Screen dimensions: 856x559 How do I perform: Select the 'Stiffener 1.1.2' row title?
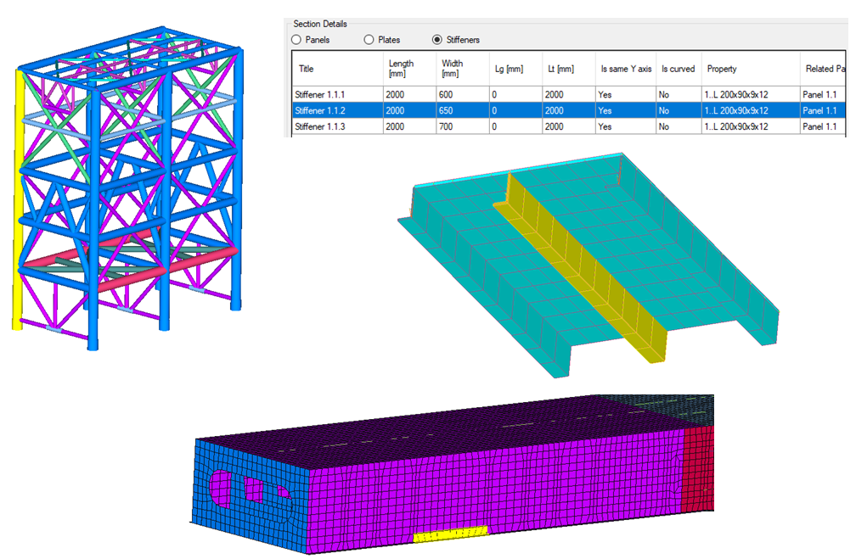click(320, 111)
